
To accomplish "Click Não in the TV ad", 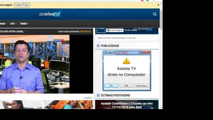I will [126, 86].
